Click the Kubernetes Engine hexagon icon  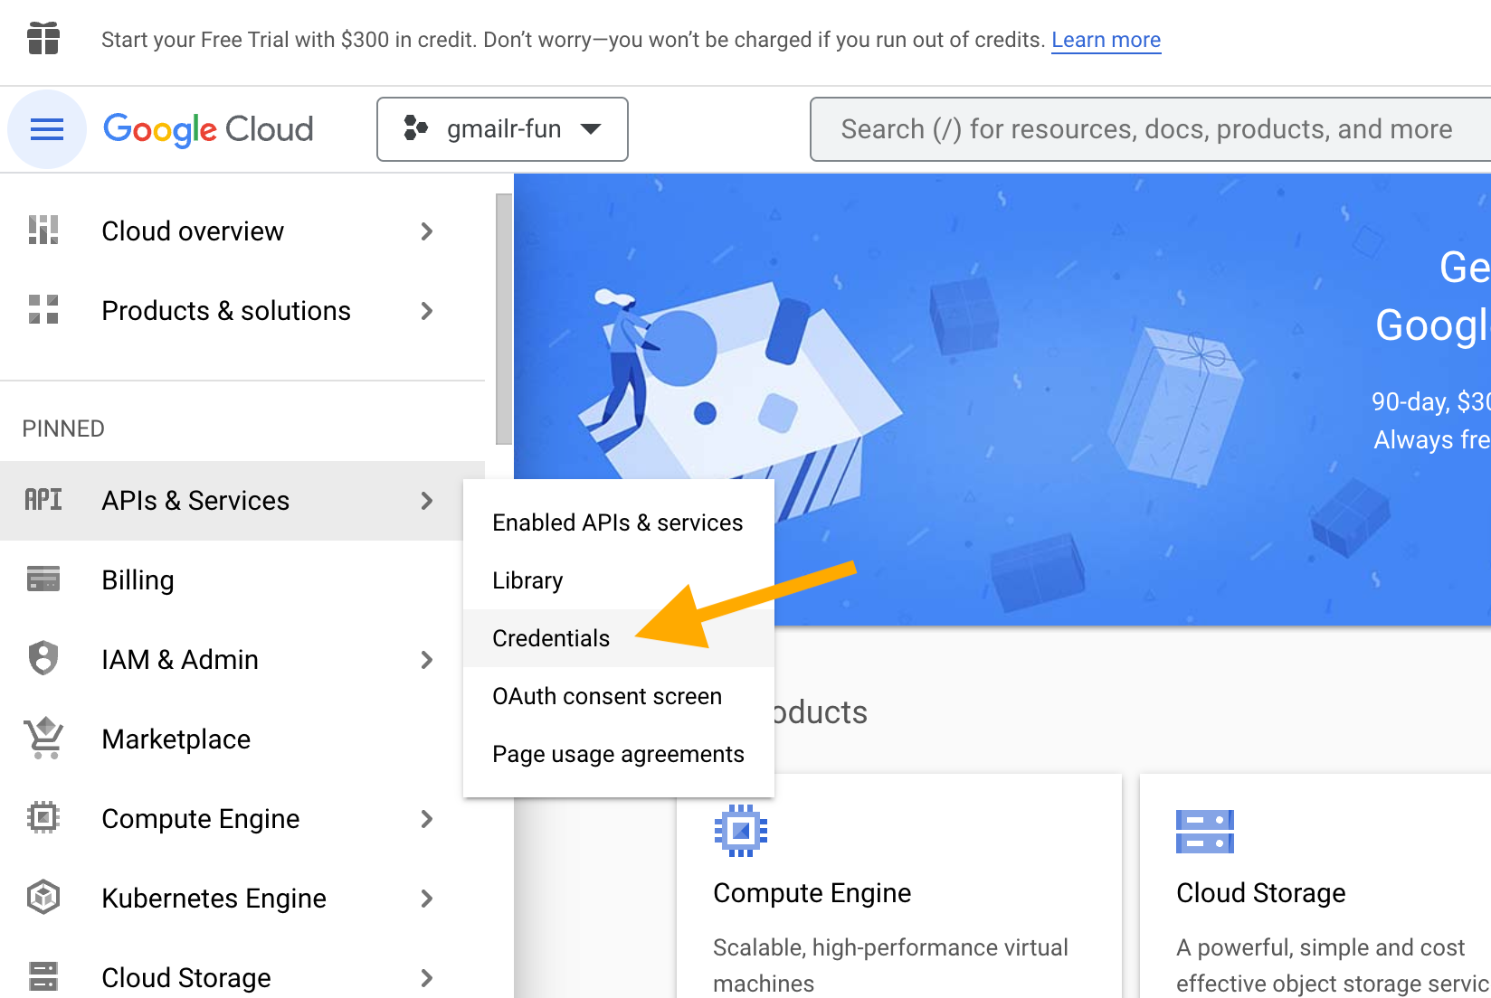42,897
